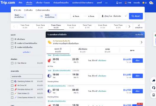Go to next dates in the date strip
This screenshot has height=106, width=156.
[x=129, y=26]
